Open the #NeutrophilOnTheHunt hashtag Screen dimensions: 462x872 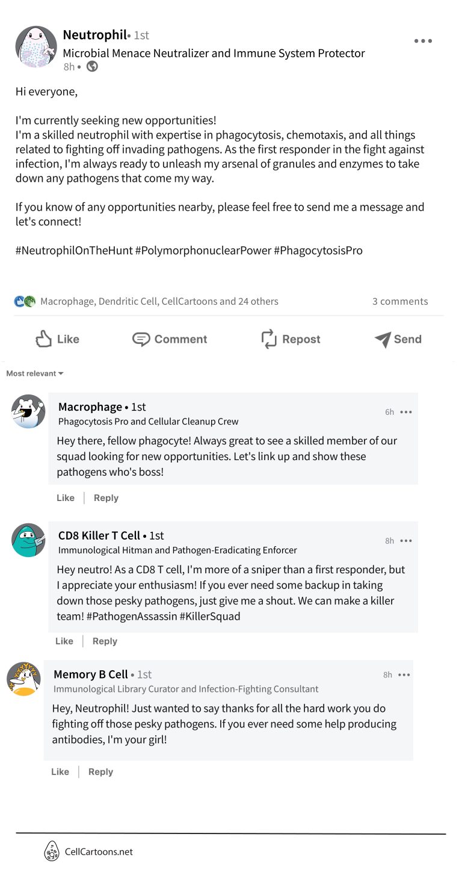tap(74, 251)
